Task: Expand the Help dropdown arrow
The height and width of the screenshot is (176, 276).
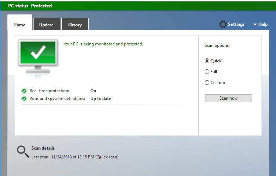Action: (255, 25)
